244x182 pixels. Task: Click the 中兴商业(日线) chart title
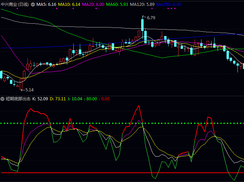click(15, 4)
